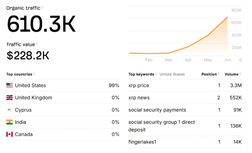Image resolution: width=252 pixels, height=153 pixels.
Task: Click the info icon beside Organic traffic
Action: (42, 7)
